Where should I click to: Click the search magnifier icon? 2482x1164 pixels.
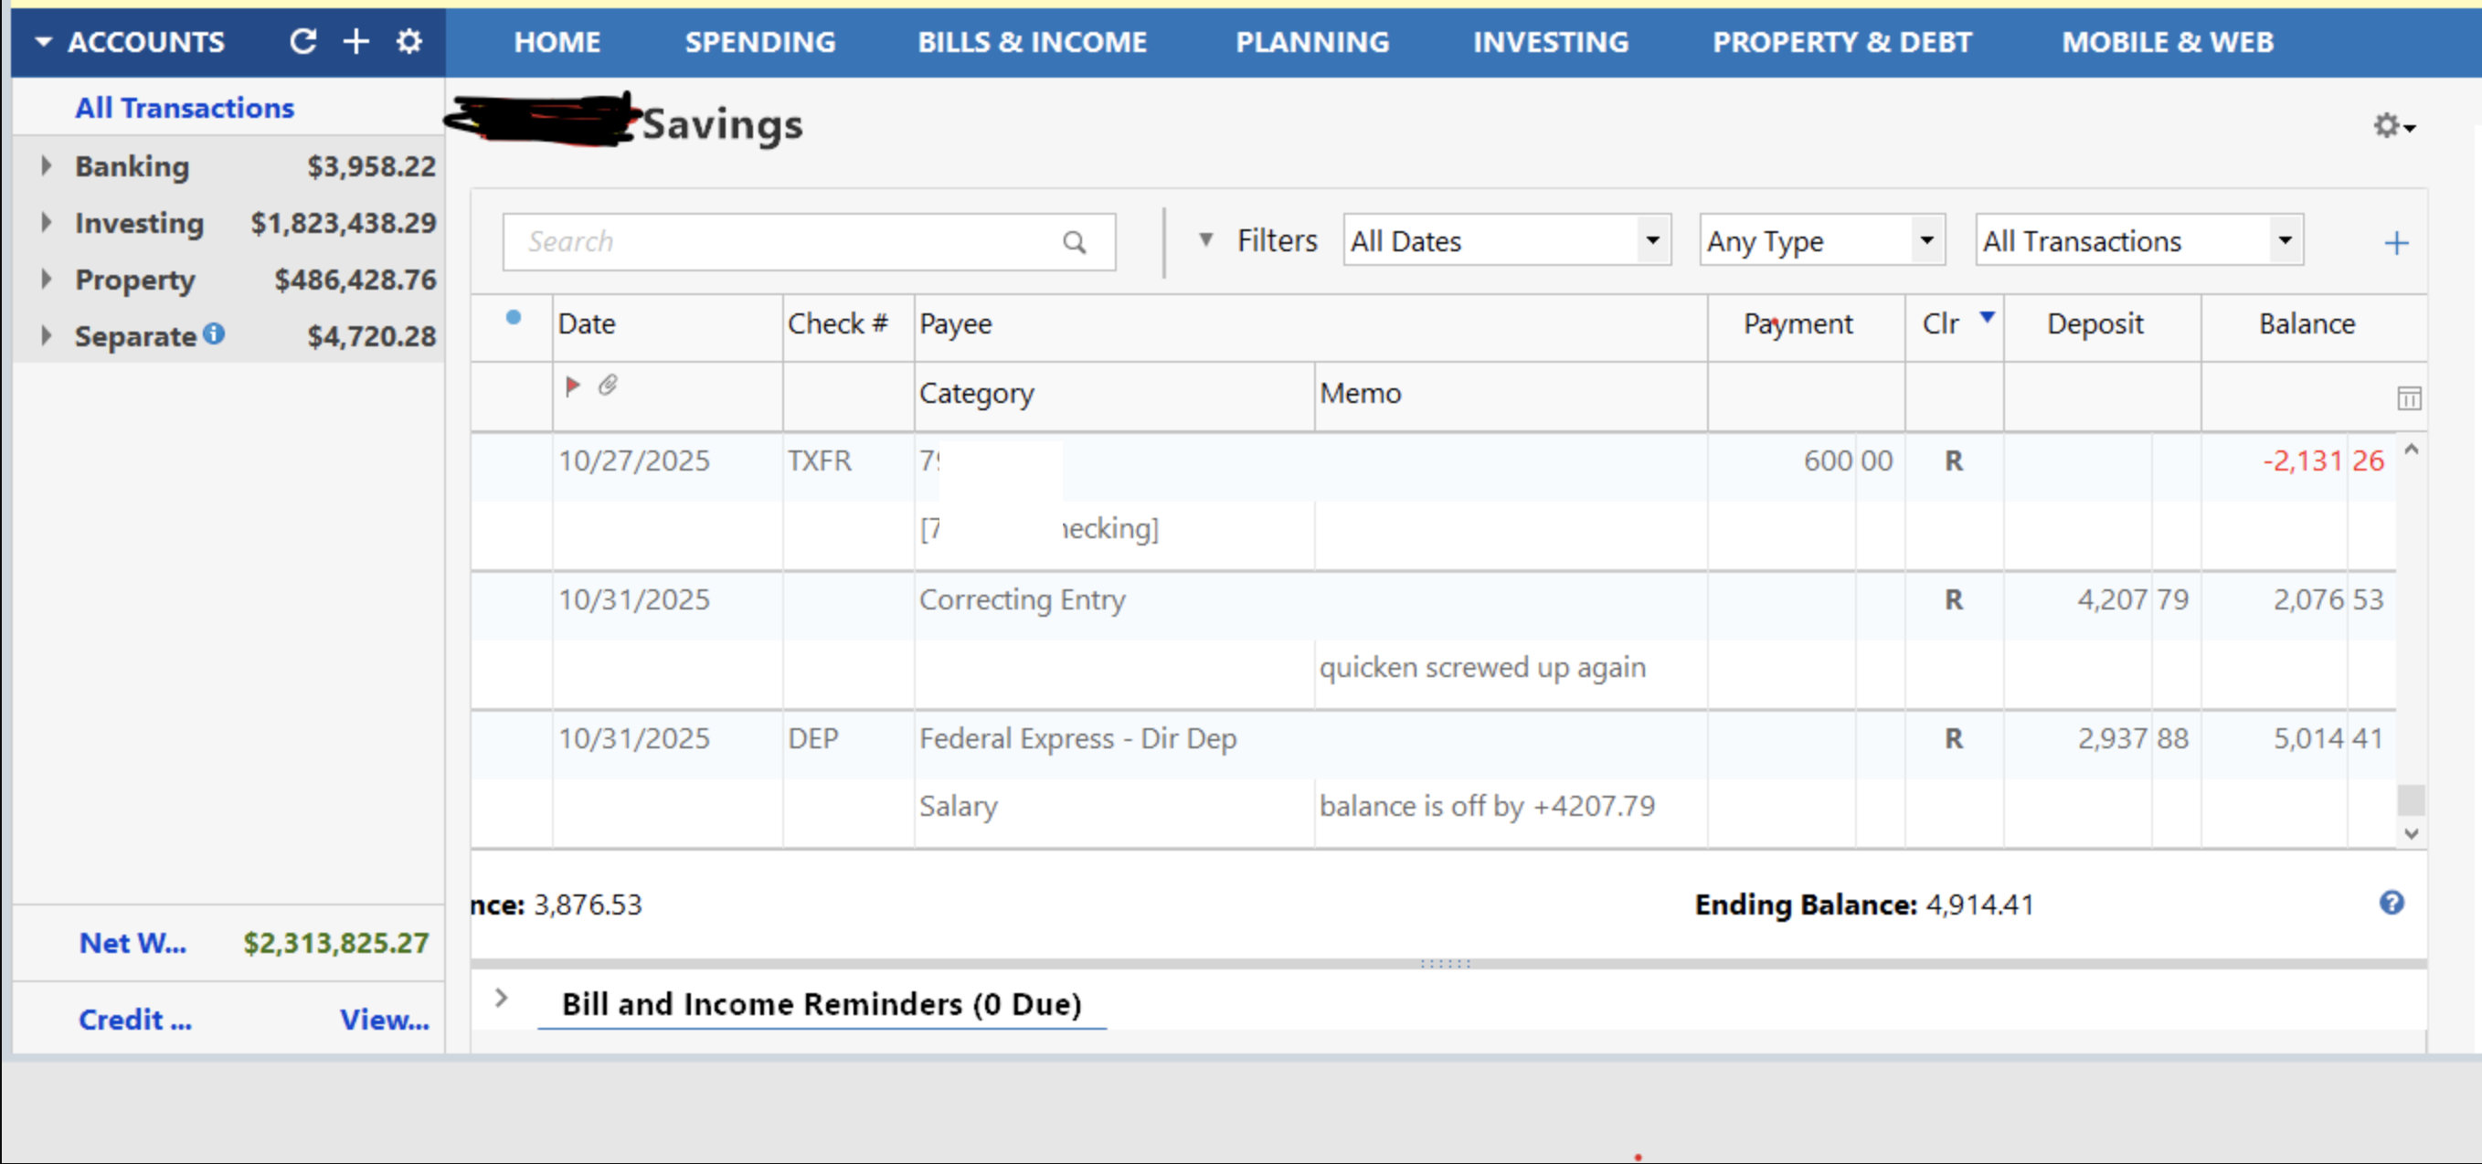(x=1074, y=242)
